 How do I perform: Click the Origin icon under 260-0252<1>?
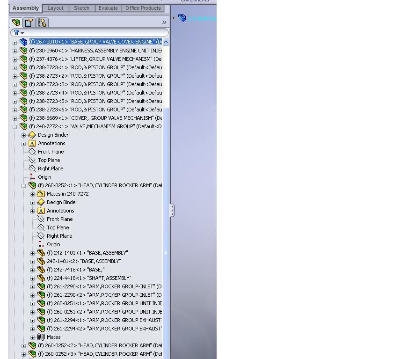pyautogui.click(x=41, y=244)
